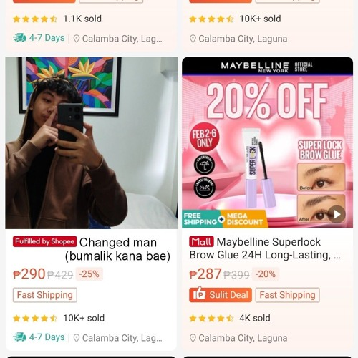Tap the Fulfilled by Shopee badge

45,241
